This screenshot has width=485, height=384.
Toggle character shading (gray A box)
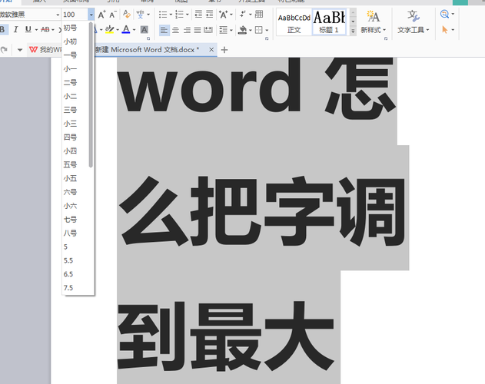145,30
